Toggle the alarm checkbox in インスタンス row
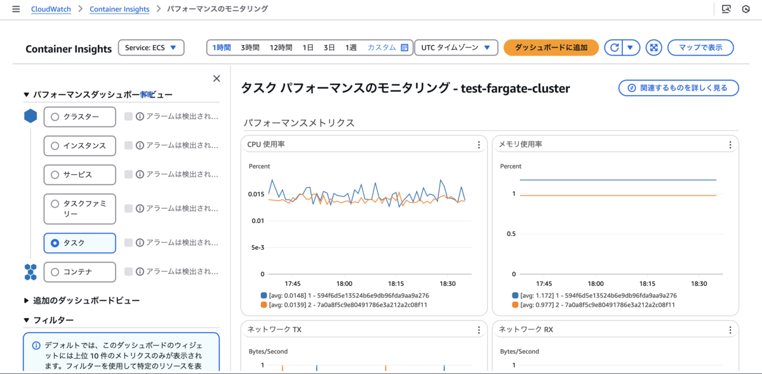Image resolution: width=762 pixels, height=374 pixels. tap(129, 145)
